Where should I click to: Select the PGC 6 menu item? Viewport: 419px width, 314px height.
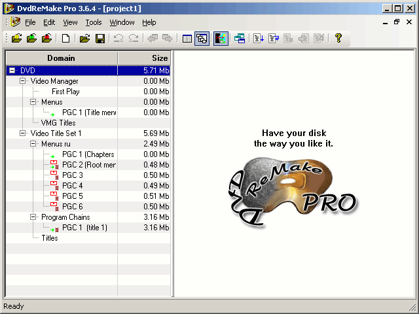tap(73, 207)
